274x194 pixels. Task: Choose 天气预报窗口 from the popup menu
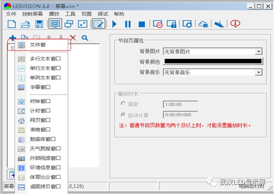click(x=42, y=149)
